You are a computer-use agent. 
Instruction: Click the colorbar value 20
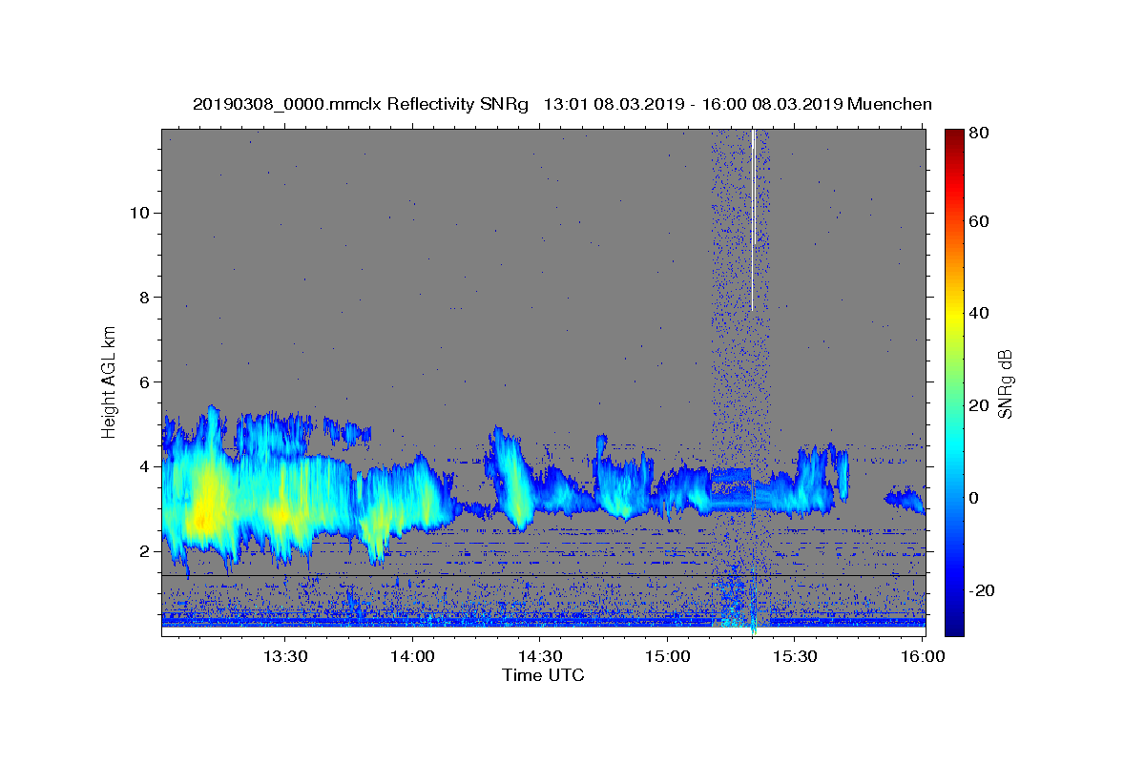tap(978, 406)
